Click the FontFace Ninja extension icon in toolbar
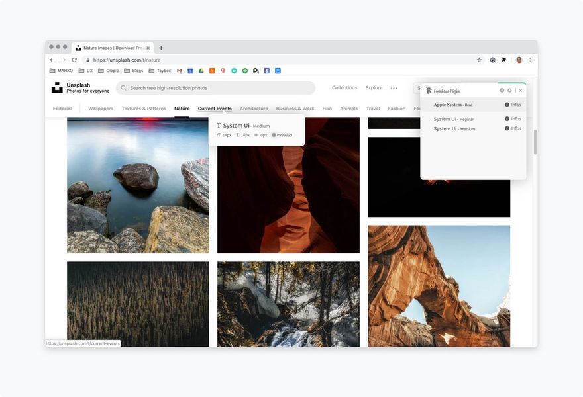Image resolution: width=583 pixels, height=397 pixels. (503, 60)
